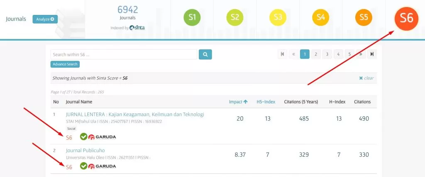The image size is (425, 177).
Task: Open Advance Search
Action: (x=65, y=64)
